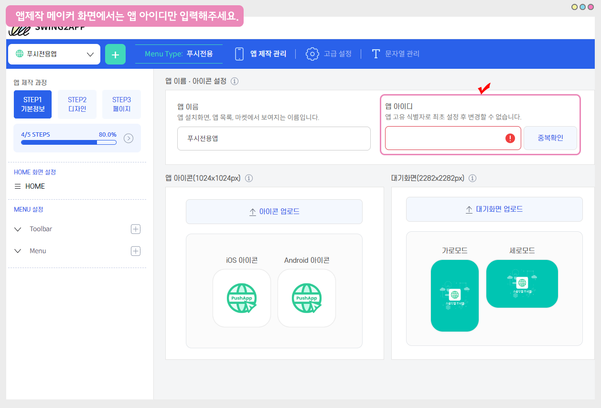601x408 pixels.
Task: Click the circled arrow beside the steps progress
Action: 129,139
